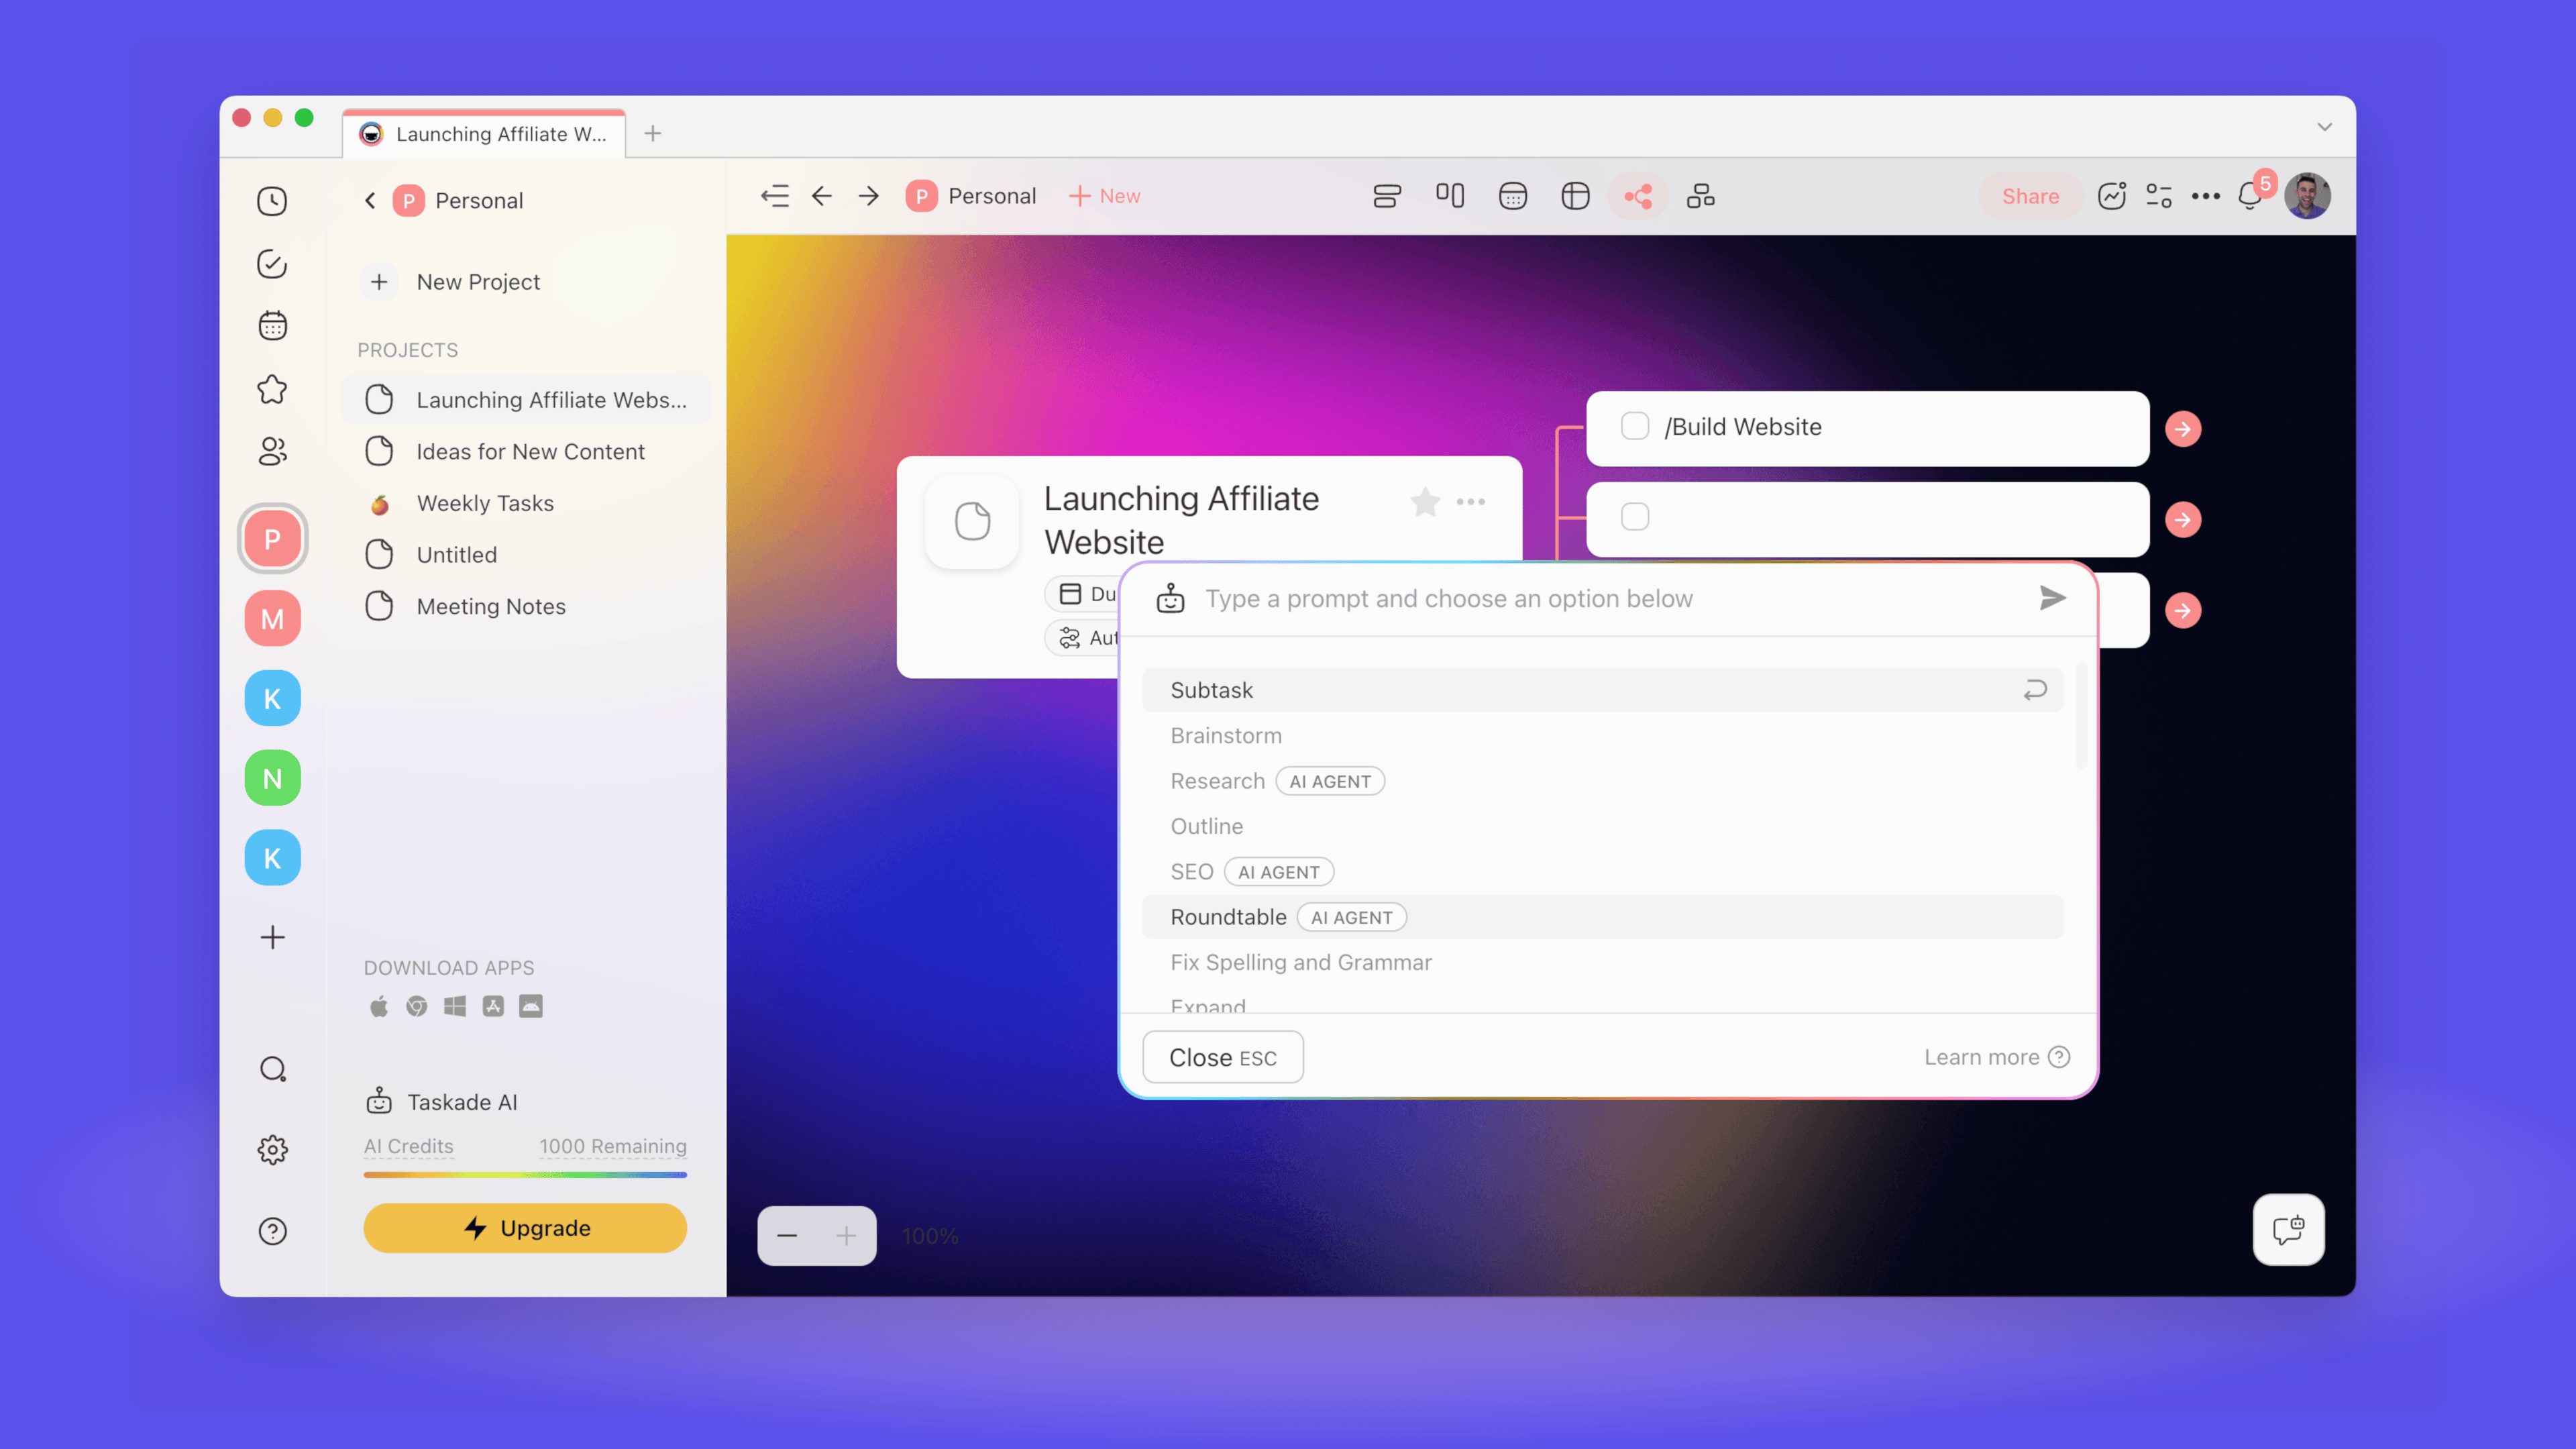The image size is (2576, 1449).
Task: Collapse Personal workspace with back chevron
Action: point(370,201)
